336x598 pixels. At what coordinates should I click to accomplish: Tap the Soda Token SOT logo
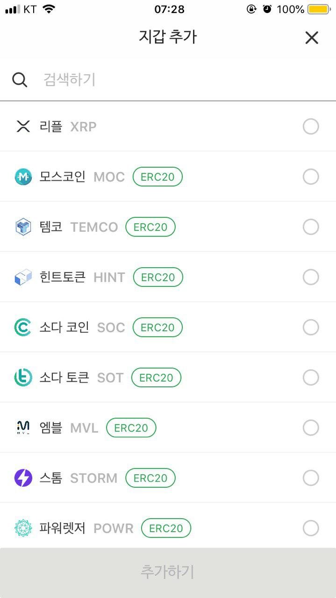[x=23, y=377]
